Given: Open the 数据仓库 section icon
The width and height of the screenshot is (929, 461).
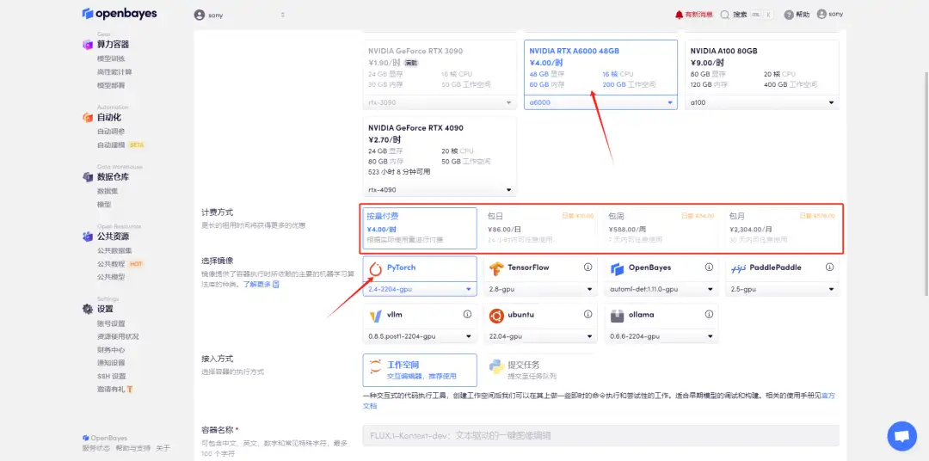Looking at the screenshot, I should [88, 176].
